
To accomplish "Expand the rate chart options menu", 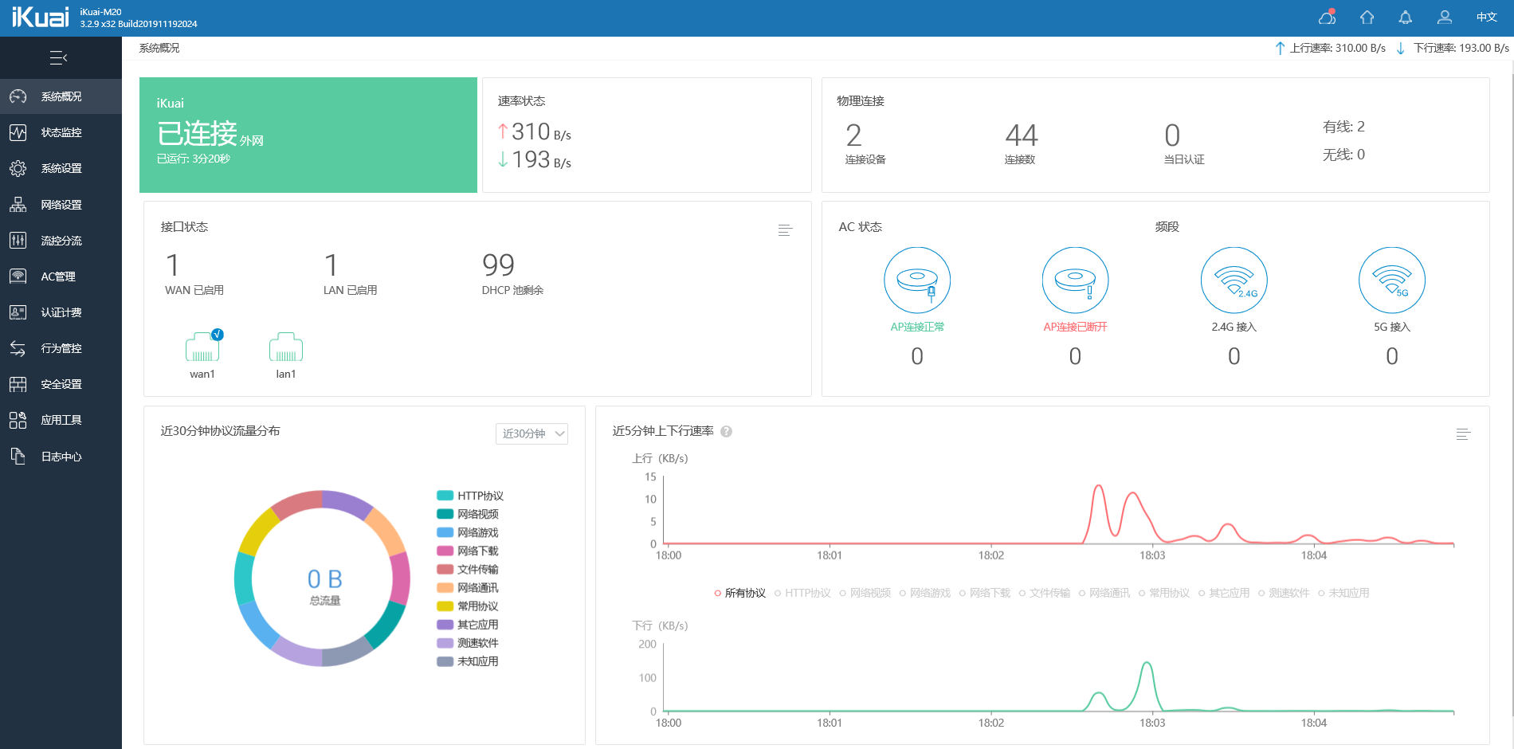I will [1463, 434].
